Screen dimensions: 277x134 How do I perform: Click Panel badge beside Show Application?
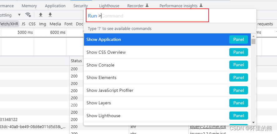tap(239, 39)
